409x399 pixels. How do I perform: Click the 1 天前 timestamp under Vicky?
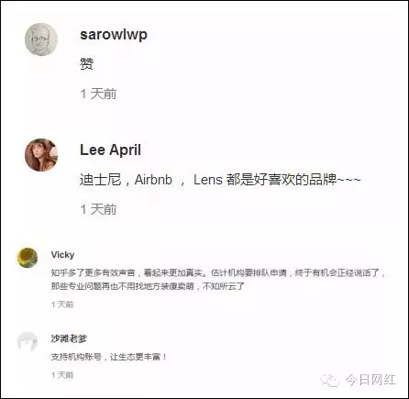62,305
